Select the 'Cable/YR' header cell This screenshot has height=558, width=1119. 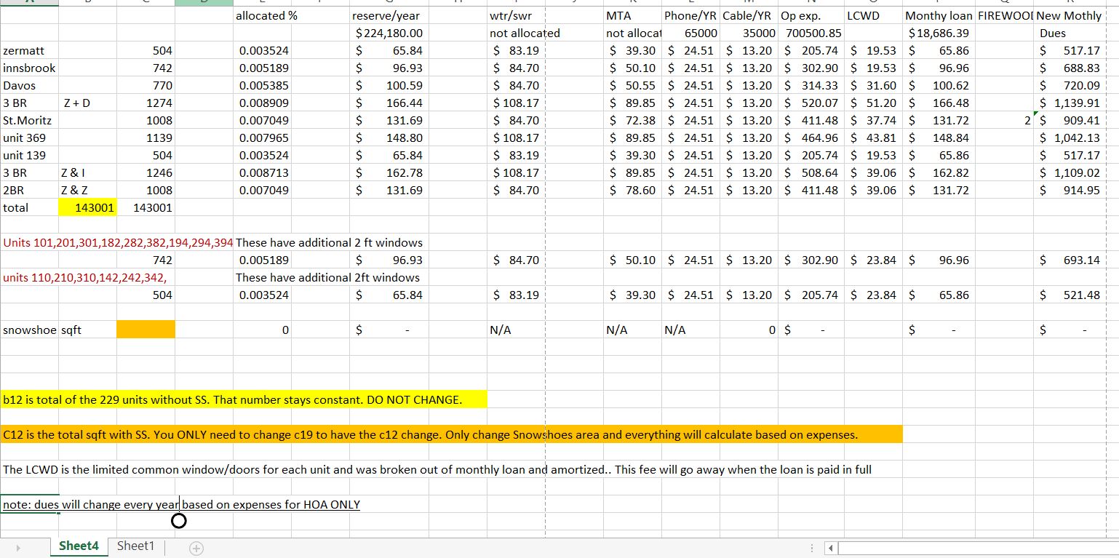click(x=749, y=16)
